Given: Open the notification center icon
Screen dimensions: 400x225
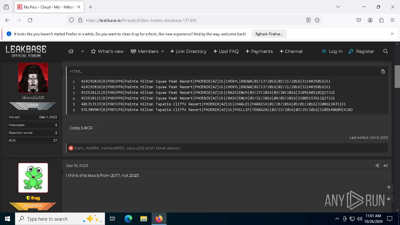Looking at the screenshot, I should (390, 219).
